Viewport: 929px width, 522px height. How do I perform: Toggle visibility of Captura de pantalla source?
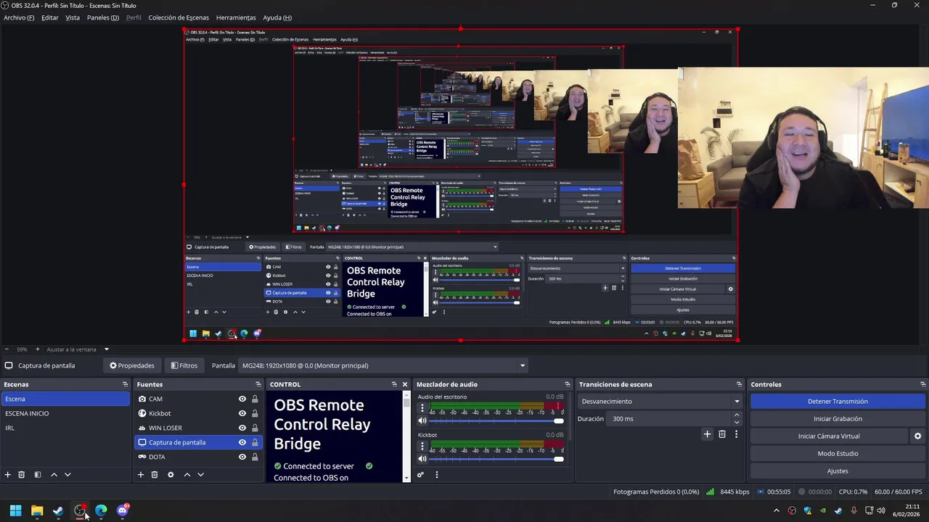pyautogui.click(x=242, y=442)
